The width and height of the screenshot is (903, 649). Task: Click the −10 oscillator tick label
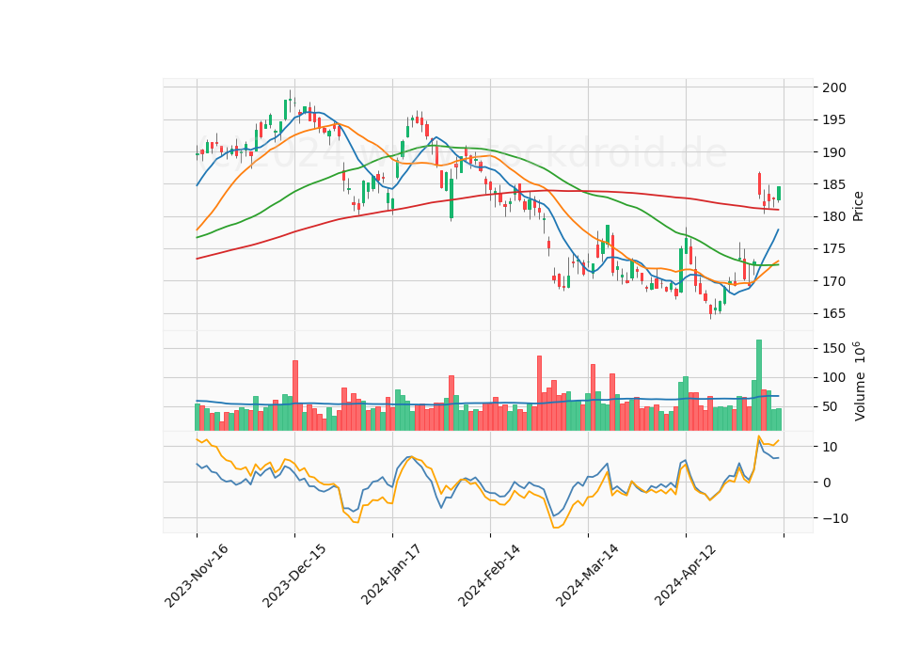pos(834,518)
